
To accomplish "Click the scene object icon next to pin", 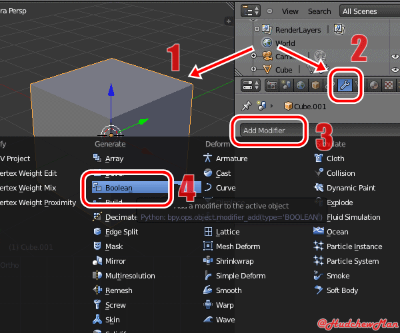I will 261,105.
